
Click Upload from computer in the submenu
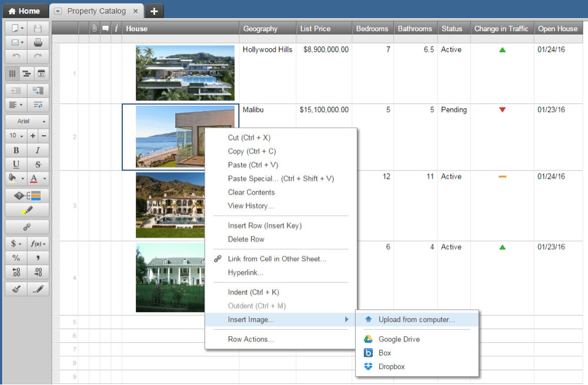pos(417,320)
